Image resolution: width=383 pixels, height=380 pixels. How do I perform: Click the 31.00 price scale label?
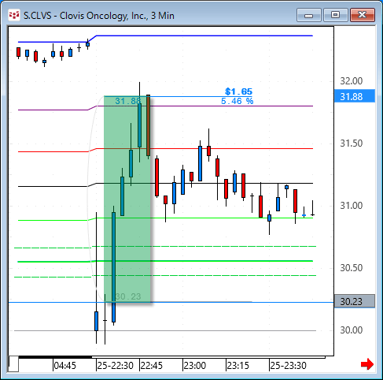click(352, 206)
